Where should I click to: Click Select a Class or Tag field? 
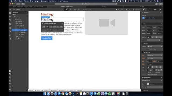click(x=152, y=18)
